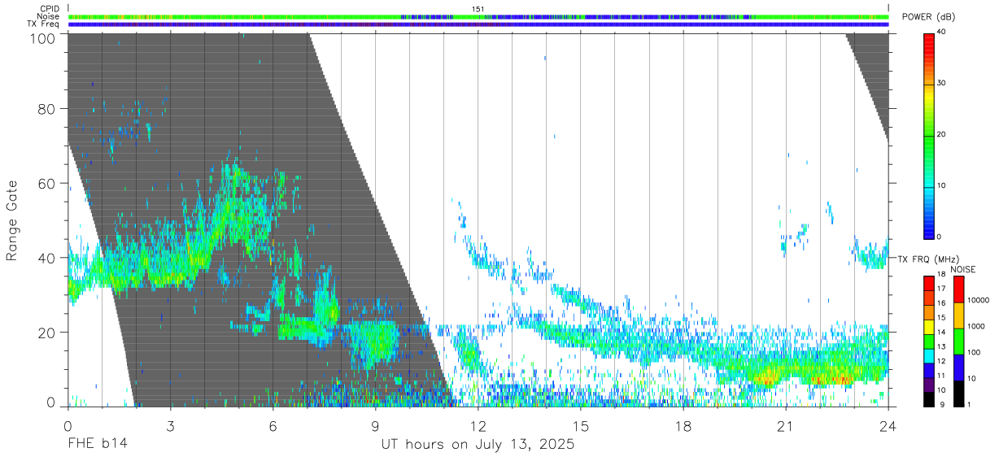Click the green 13-14 MHz TX FRQ swatch
The height and width of the screenshot is (461, 999).
[929, 341]
